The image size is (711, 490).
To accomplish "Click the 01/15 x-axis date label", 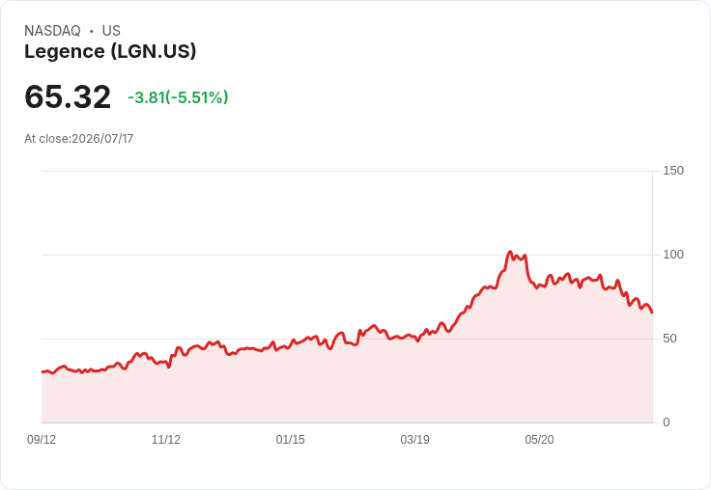I will point(290,440).
